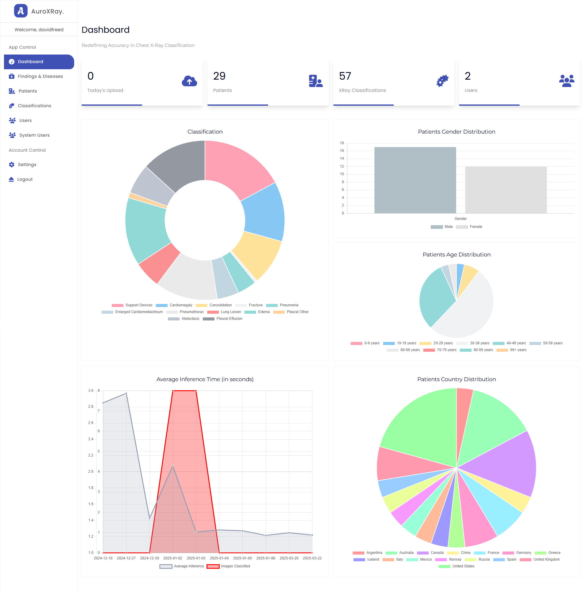The image size is (583, 591).
Task: Click the patient badge icon on Patients card
Action: point(315,81)
